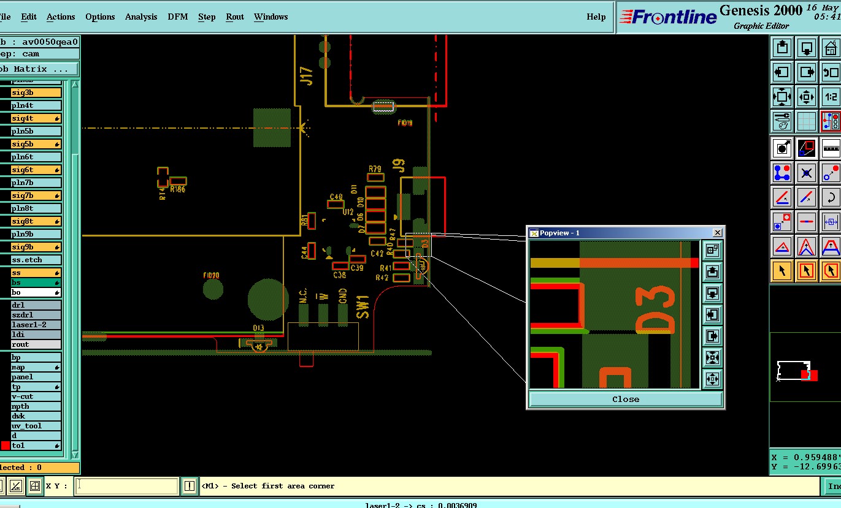Click the zoom in icon with outward arrows
841x508 pixels.
[782, 96]
